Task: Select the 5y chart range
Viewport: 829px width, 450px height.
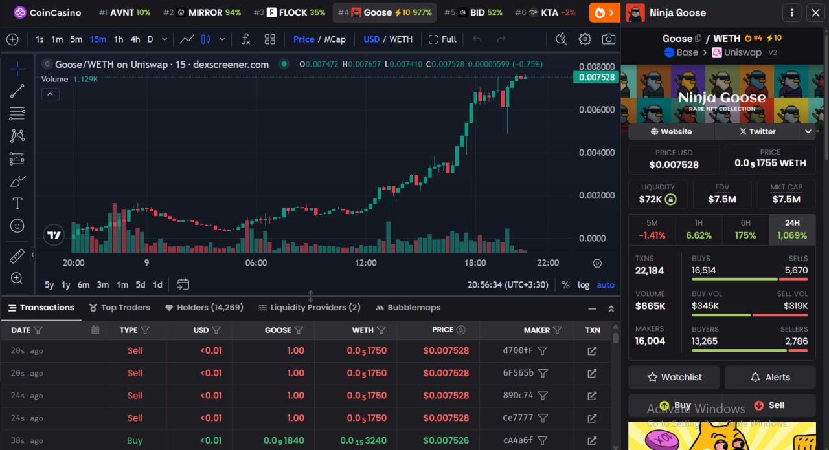Action: (49, 285)
